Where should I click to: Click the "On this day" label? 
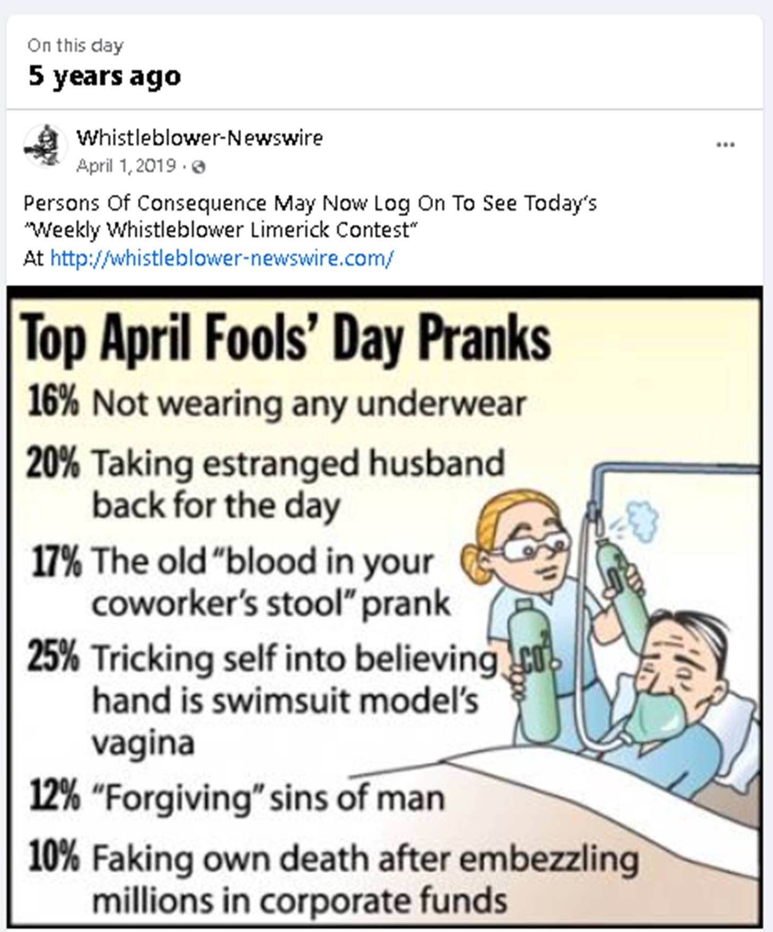coord(75,46)
